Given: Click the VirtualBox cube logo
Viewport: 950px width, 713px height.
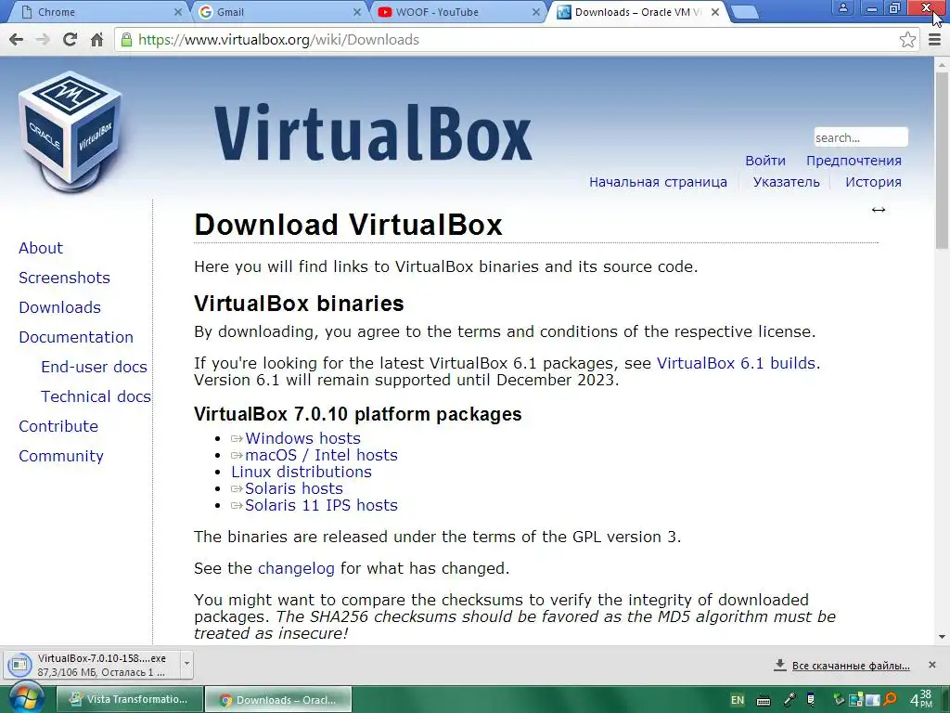Looking at the screenshot, I should click(71, 132).
